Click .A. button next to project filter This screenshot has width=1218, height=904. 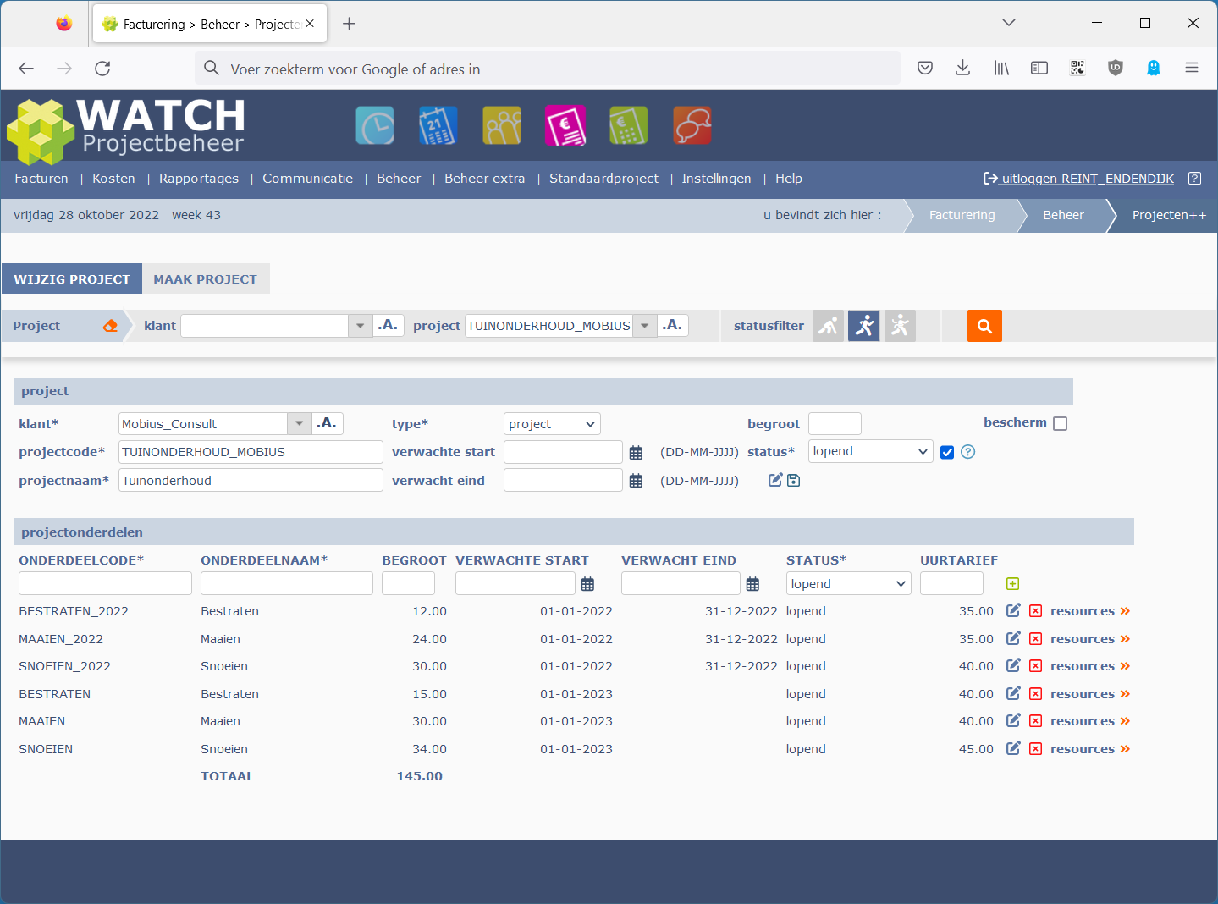point(672,325)
